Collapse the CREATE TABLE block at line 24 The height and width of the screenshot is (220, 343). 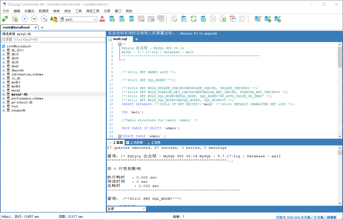(120, 136)
